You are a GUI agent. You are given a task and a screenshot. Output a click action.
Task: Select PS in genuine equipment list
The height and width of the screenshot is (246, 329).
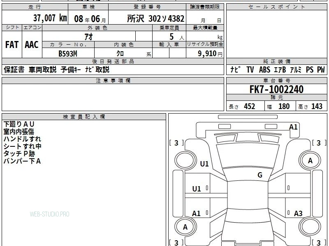point(310,69)
